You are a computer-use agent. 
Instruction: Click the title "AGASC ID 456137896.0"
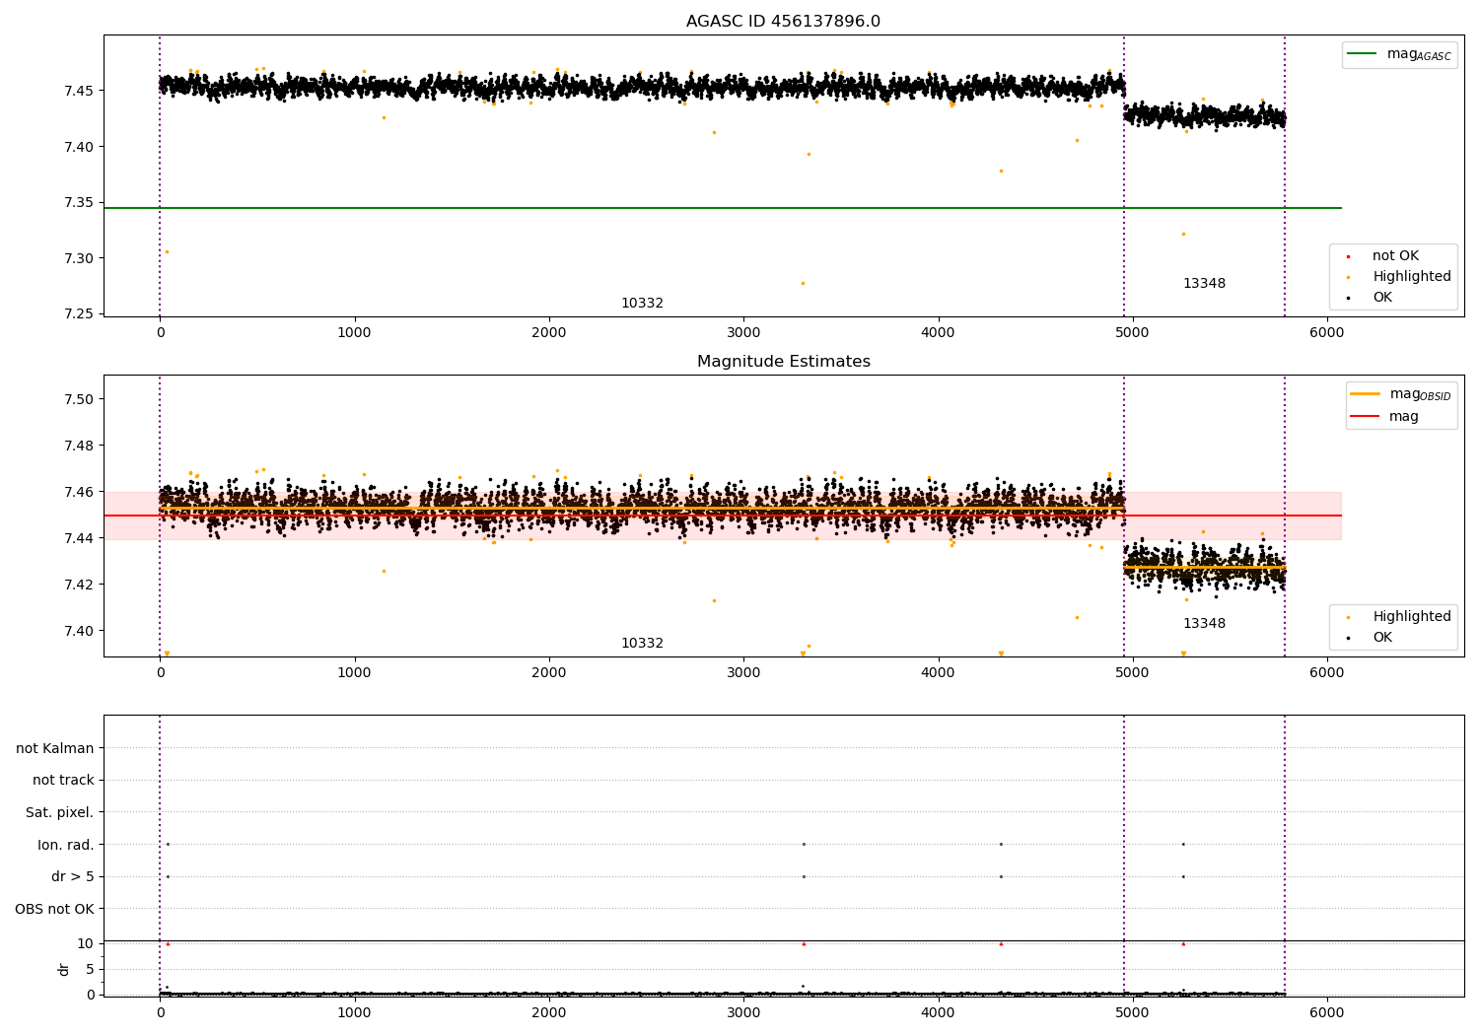coord(783,22)
